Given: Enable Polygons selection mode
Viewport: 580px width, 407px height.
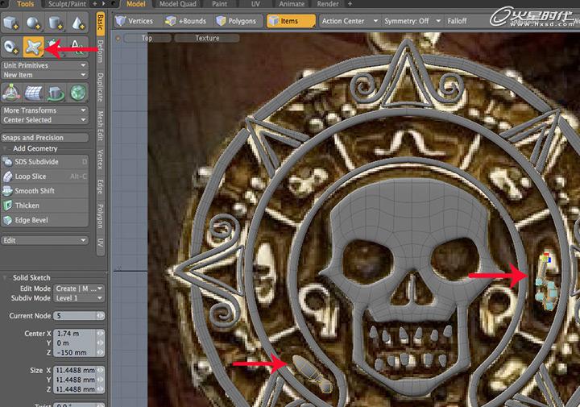Looking at the screenshot, I should pos(236,21).
